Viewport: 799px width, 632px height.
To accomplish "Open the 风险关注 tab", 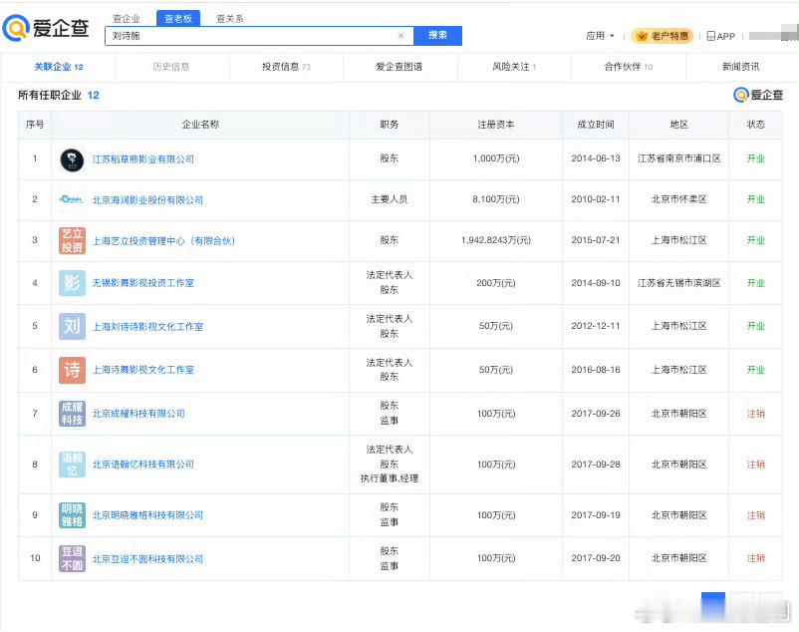I will coord(514,67).
